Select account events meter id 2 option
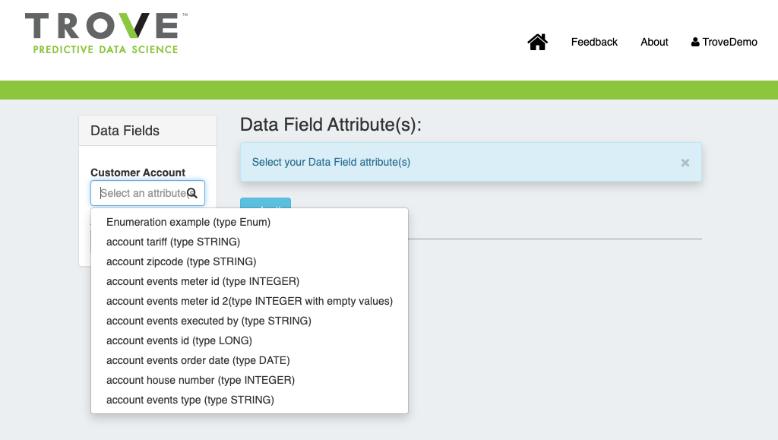Image resolution: width=778 pixels, height=440 pixels. (249, 301)
